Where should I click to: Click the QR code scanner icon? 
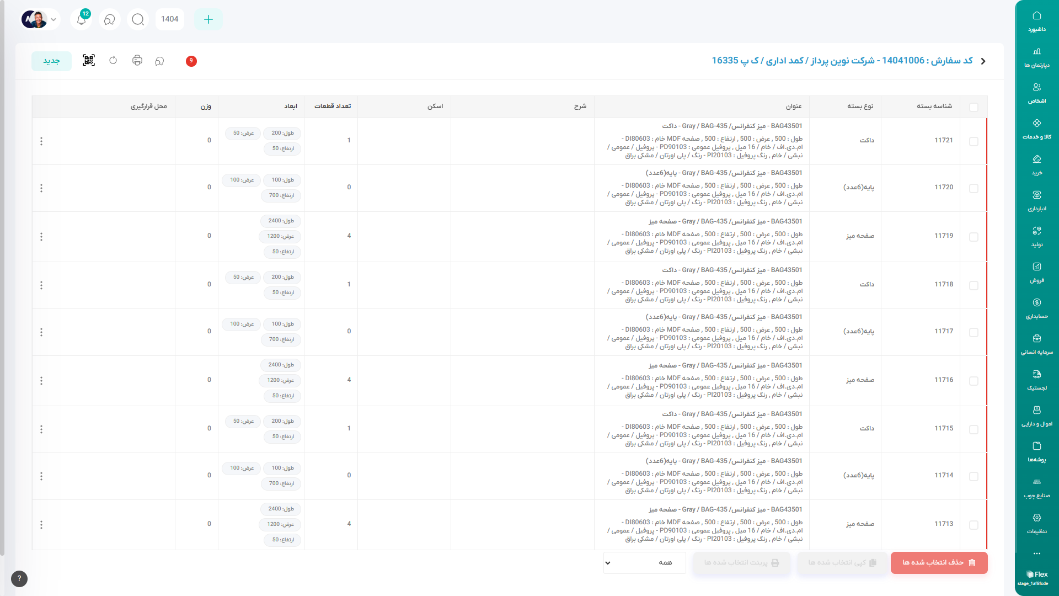coord(89,61)
